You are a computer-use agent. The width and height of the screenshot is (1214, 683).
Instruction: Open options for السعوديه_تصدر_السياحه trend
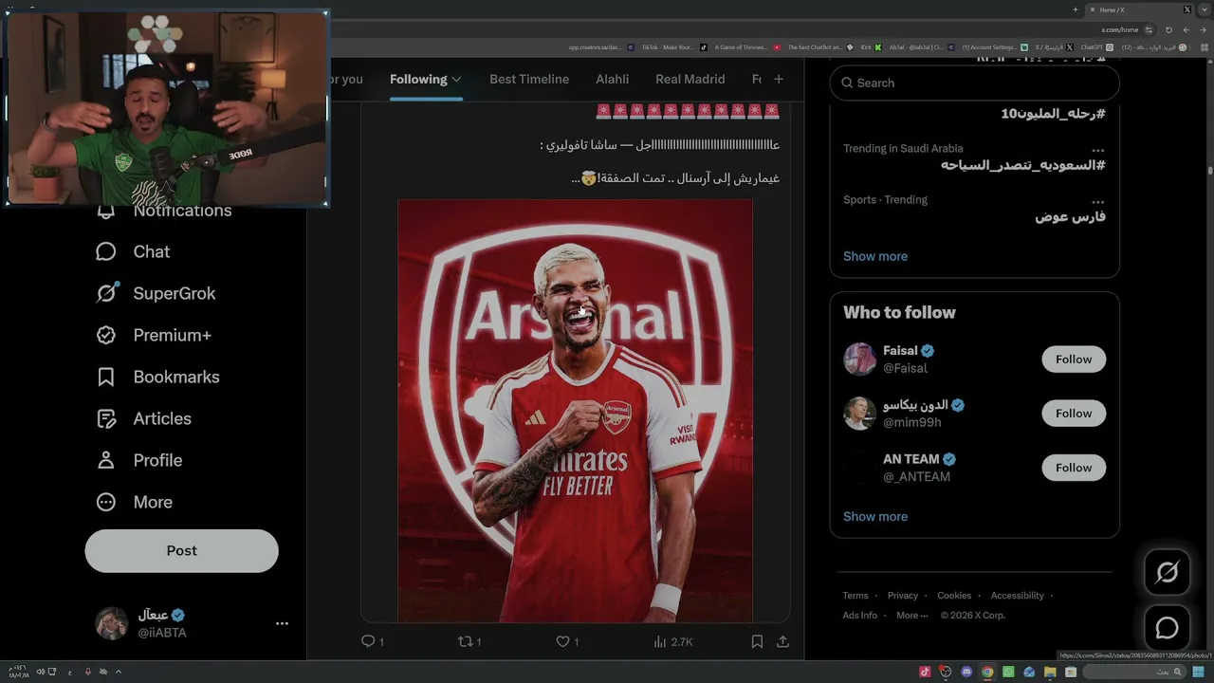[x=1097, y=149]
